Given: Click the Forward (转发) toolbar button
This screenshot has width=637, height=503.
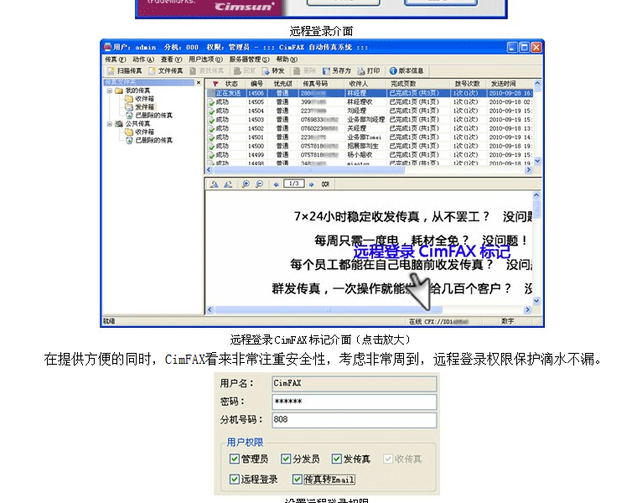Looking at the screenshot, I should pos(273,71).
